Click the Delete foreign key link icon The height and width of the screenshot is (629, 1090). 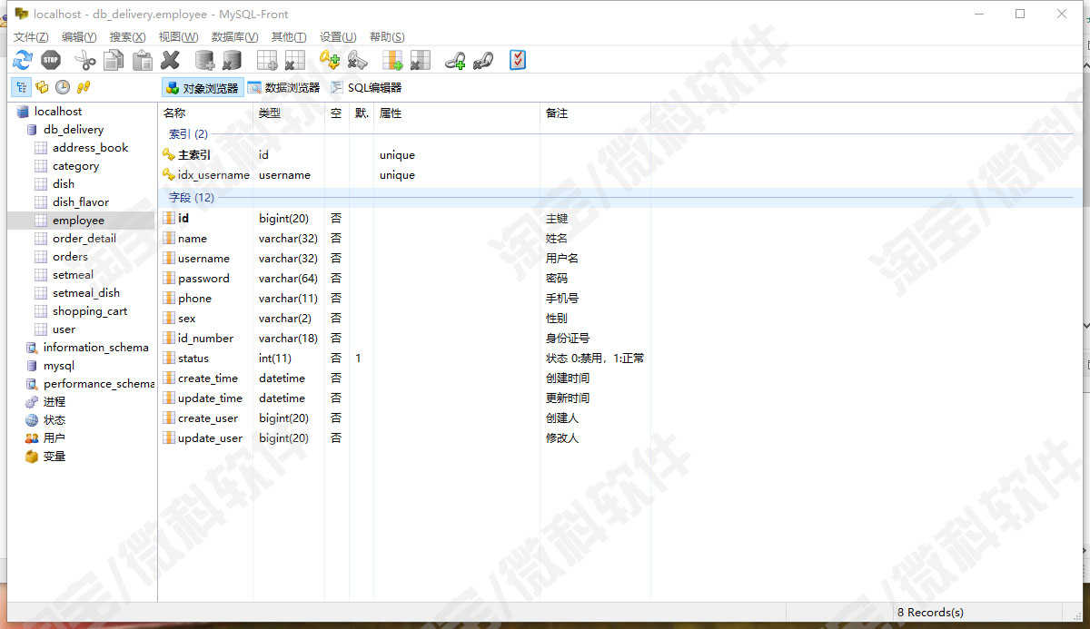click(x=482, y=61)
